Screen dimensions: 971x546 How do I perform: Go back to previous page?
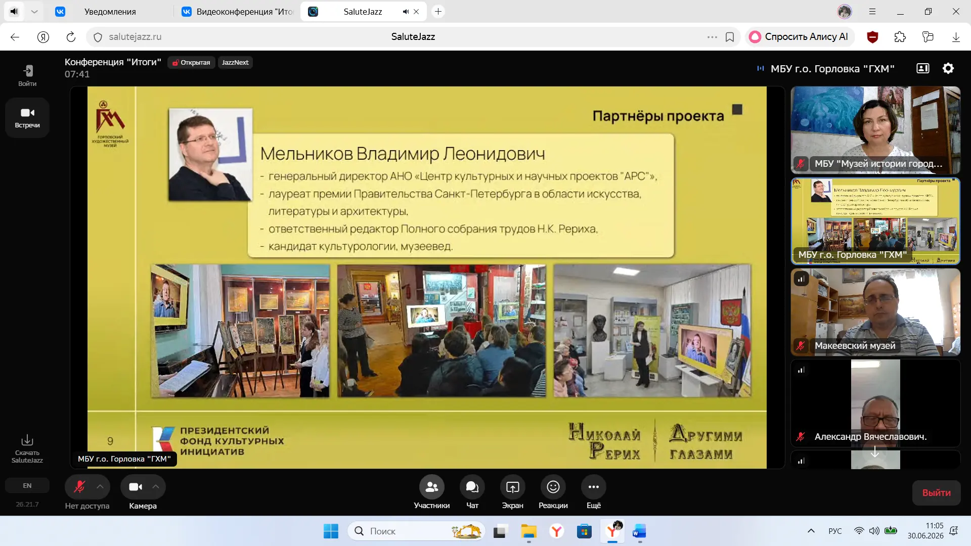(x=15, y=37)
